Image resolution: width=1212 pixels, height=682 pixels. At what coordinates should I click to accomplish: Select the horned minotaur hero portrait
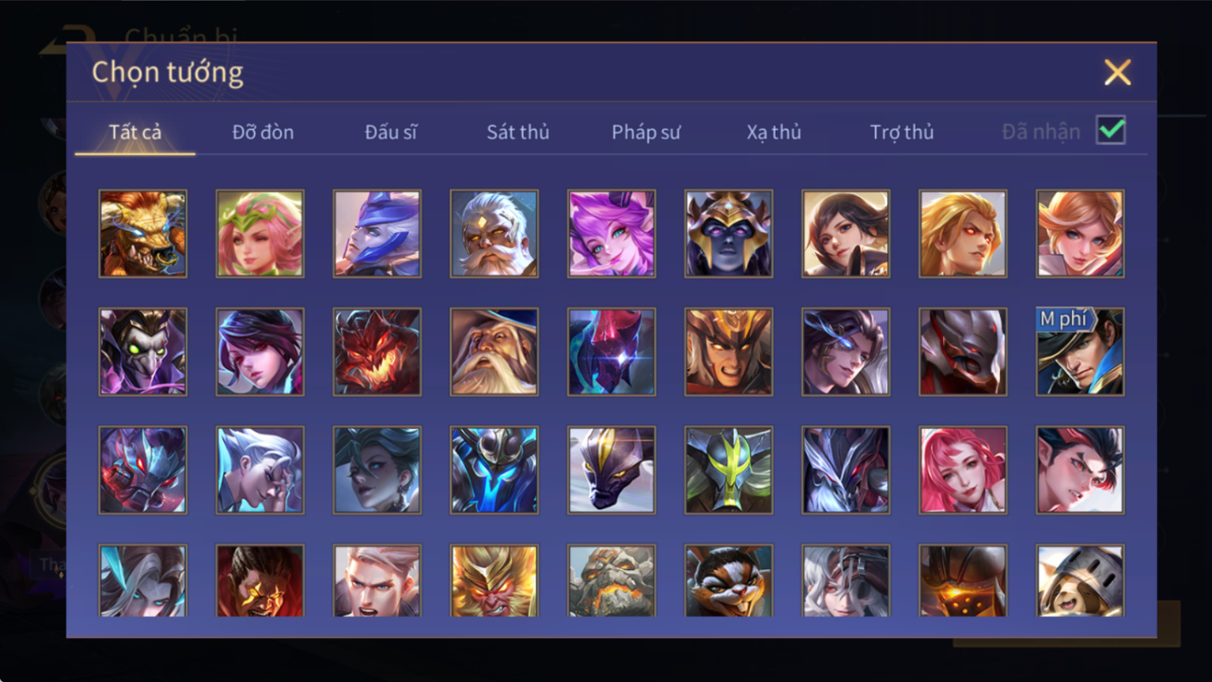click(x=142, y=234)
